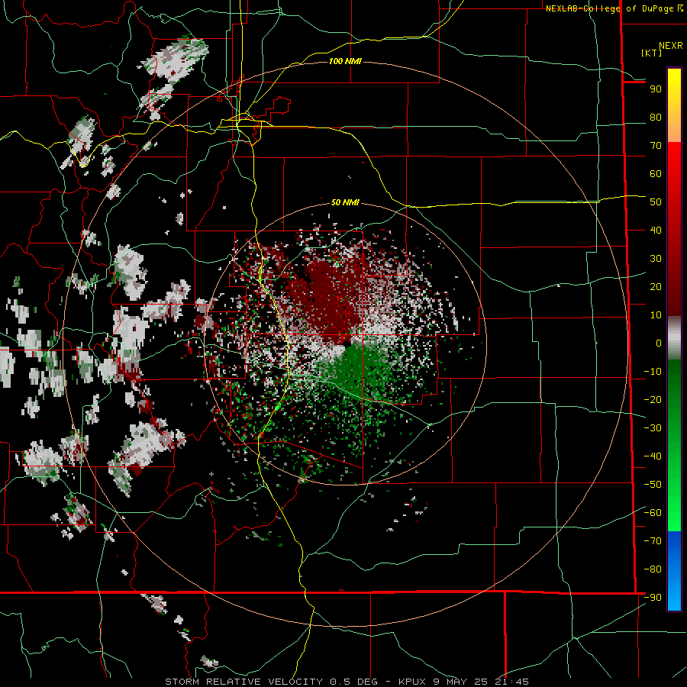Screen dimensions: 687x687
Task: Select the 0 knots scale value
Action: click(659, 343)
